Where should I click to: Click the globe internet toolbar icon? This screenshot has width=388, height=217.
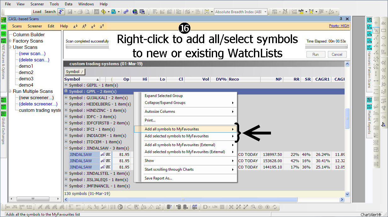tap(135, 12)
